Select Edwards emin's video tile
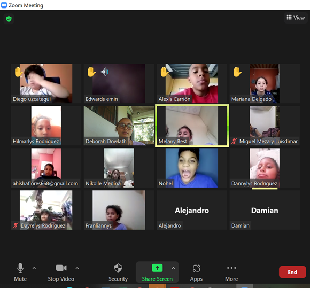 119,83
